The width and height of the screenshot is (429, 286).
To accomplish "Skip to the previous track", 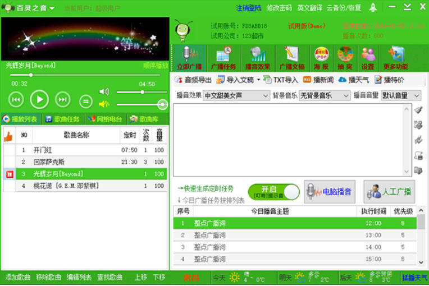I will 16,100.
